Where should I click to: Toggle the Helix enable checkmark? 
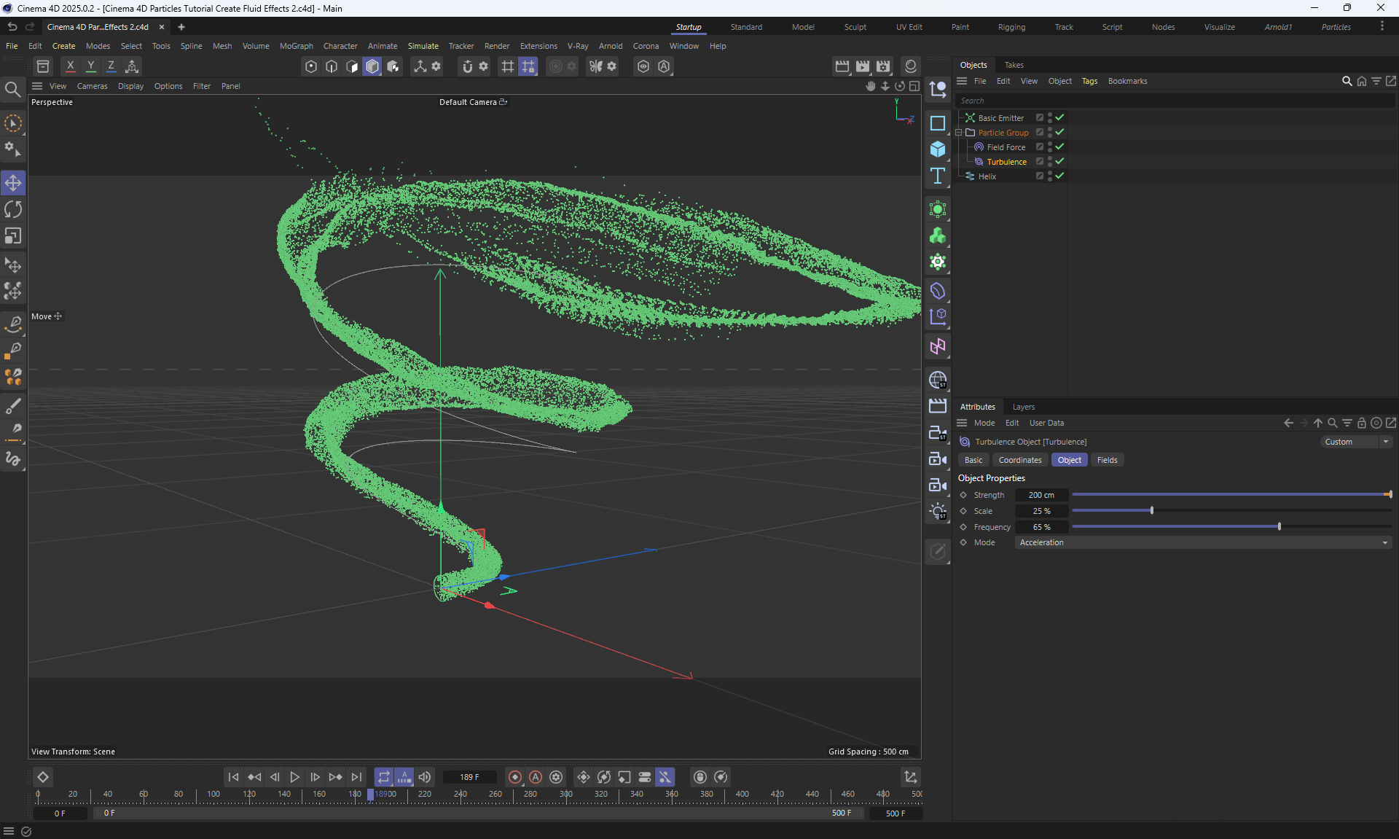tap(1059, 176)
